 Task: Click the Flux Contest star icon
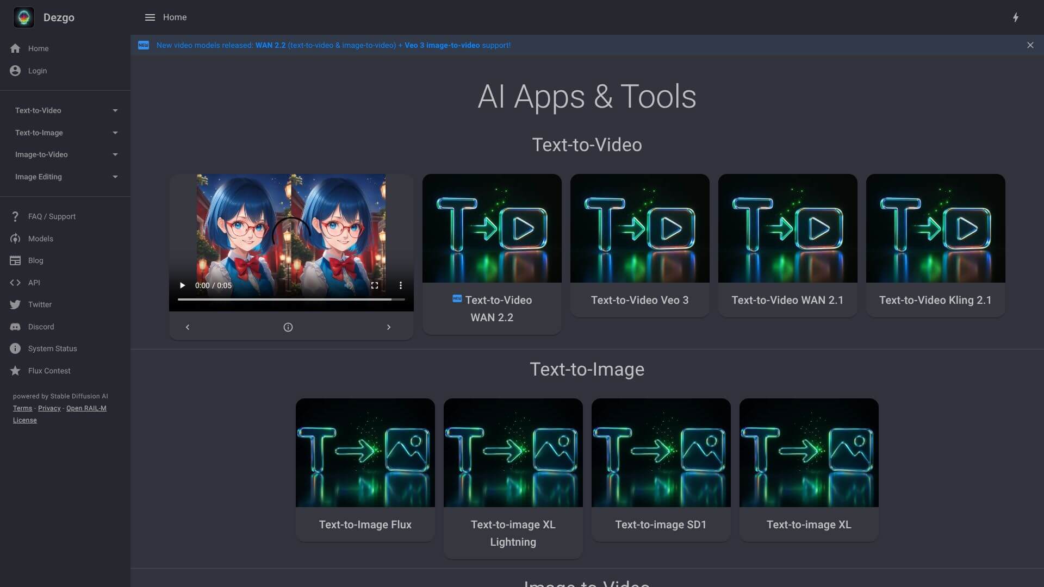pyautogui.click(x=15, y=371)
